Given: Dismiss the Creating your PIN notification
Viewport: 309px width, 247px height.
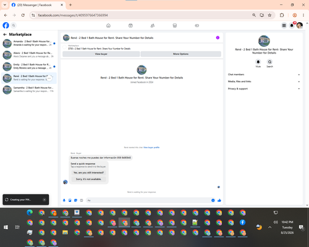Looking at the screenshot, I should [44, 199].
